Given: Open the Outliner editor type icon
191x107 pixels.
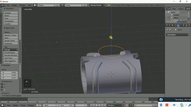Looking at the screenshot, I should (x=168, y=9).
